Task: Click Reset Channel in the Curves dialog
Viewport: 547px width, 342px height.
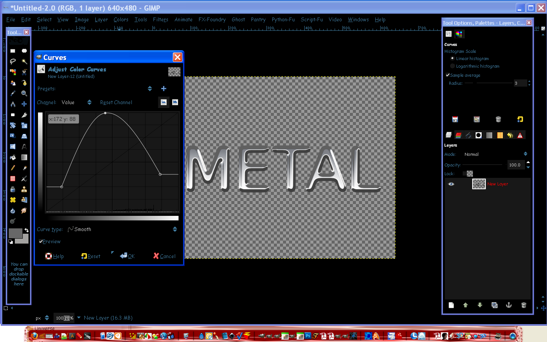Action: 116,102
